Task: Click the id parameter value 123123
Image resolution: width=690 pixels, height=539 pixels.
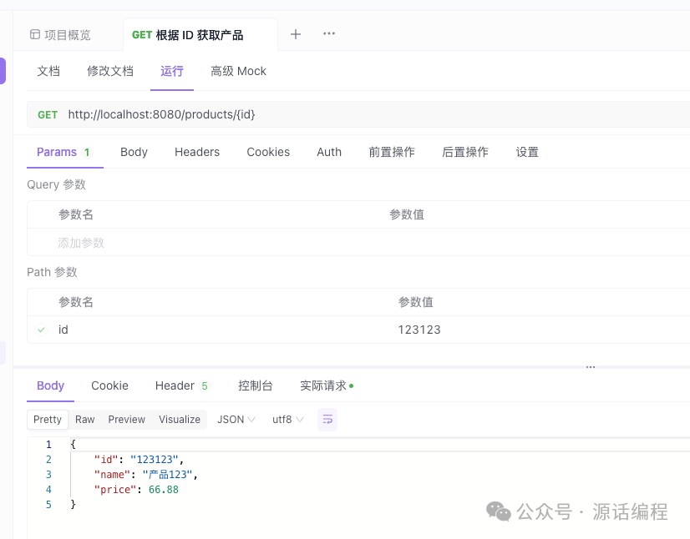Action: (419, 330)
